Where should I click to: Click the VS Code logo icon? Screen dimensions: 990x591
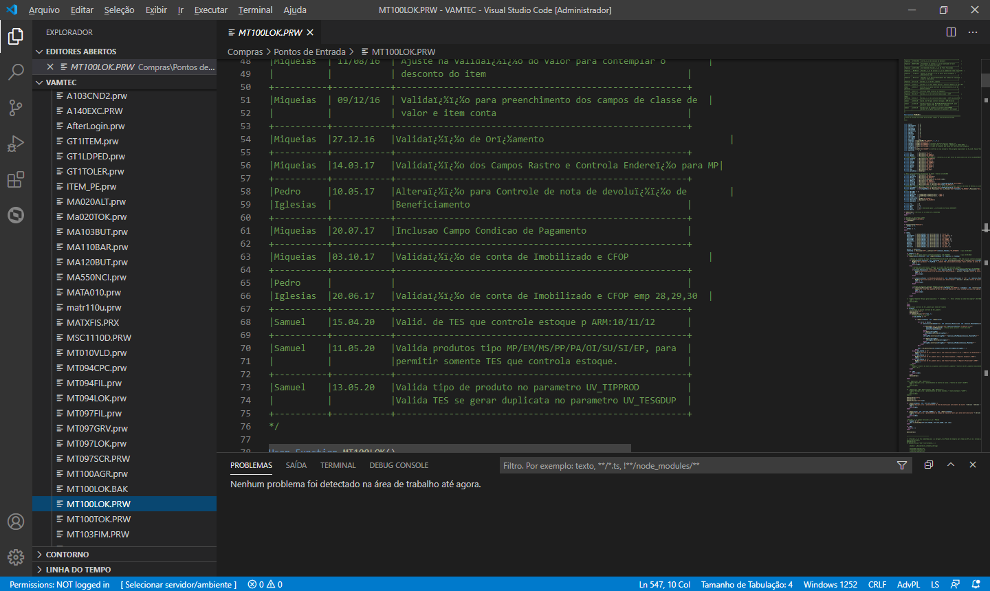(12, 10)
